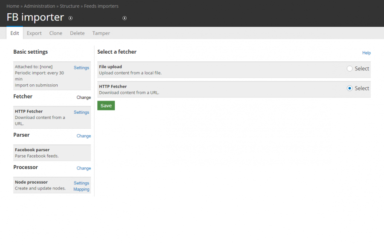Open the Export tab

coord(34,33)
